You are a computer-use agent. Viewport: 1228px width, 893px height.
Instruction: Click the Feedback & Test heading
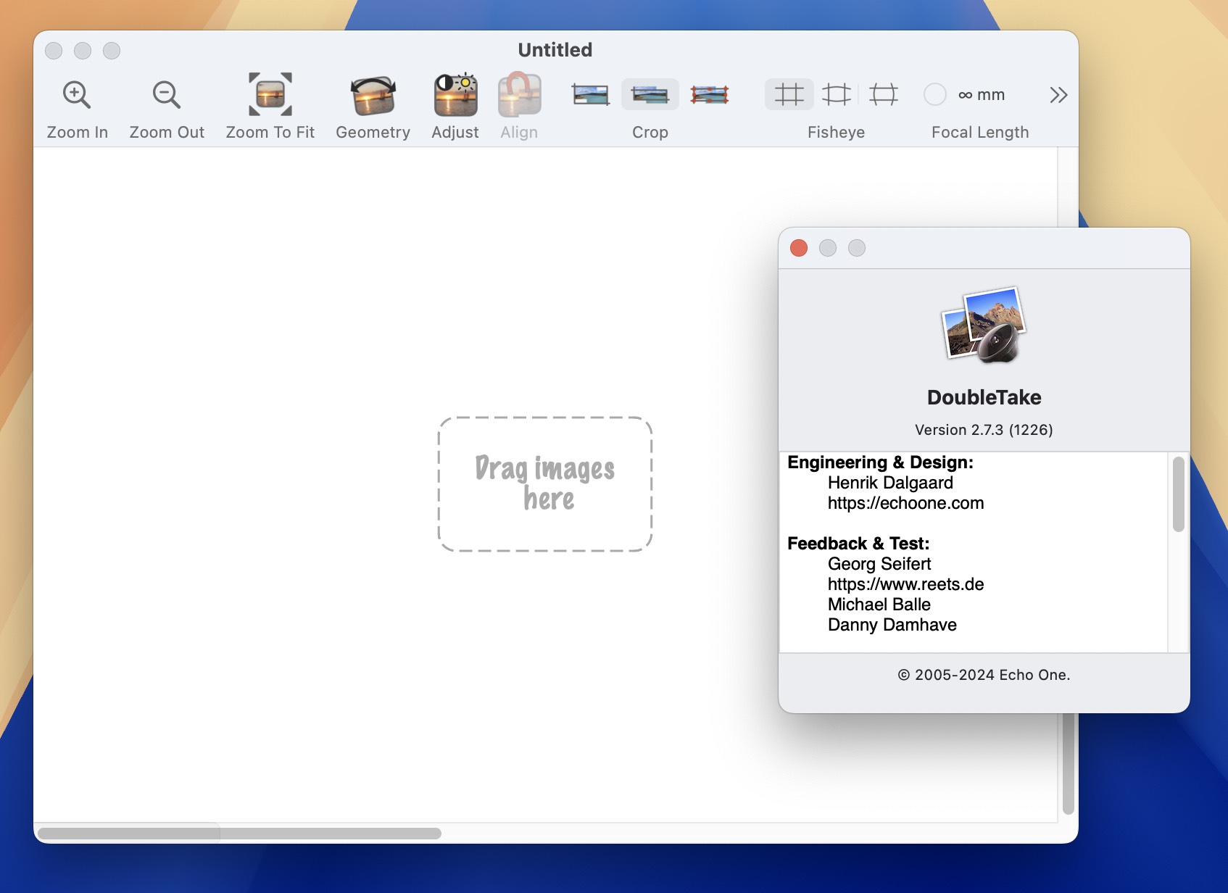[858, 544]
